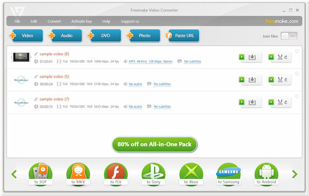Open No audio dropdown for sample video (5)
309x196 pixels.
pyautogui.click(x=135, y=84)
